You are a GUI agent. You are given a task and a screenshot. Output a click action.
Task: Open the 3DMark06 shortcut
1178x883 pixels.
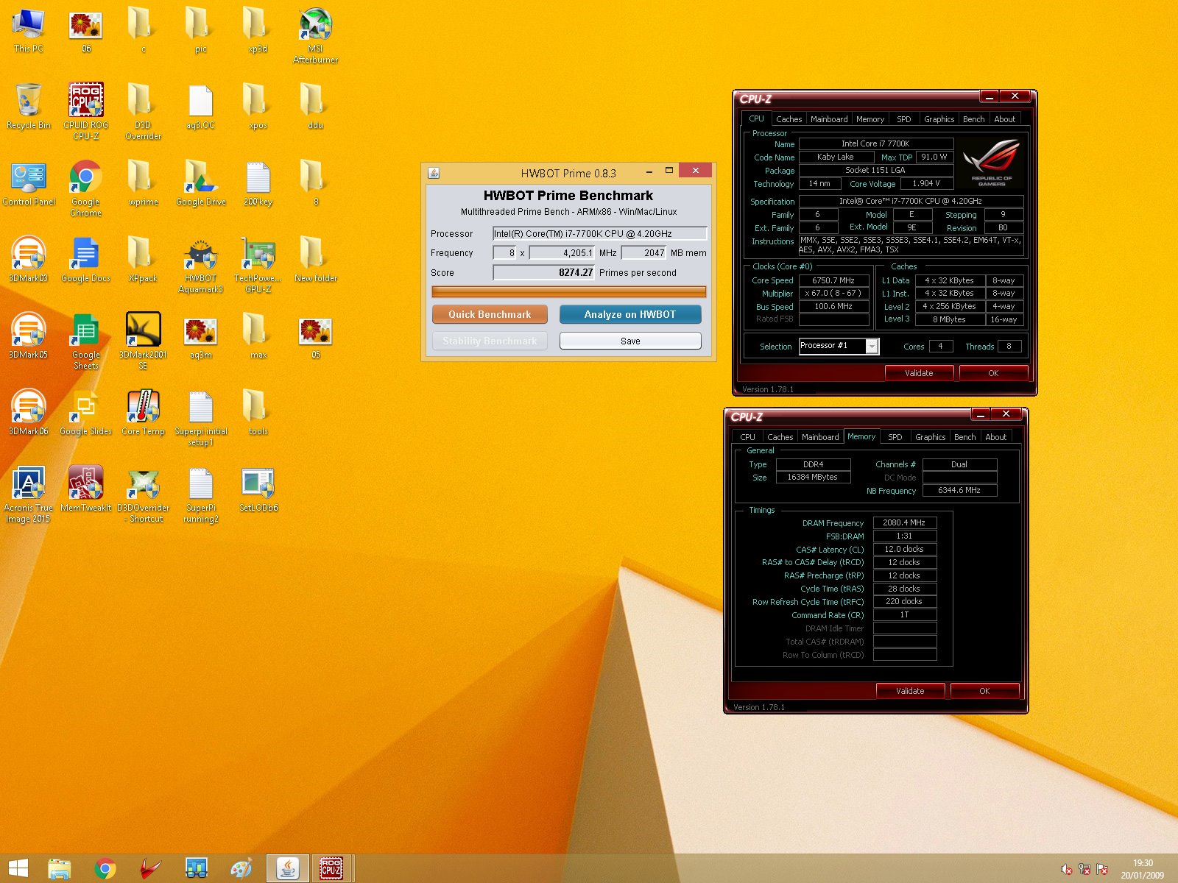(x=29, y=413)
